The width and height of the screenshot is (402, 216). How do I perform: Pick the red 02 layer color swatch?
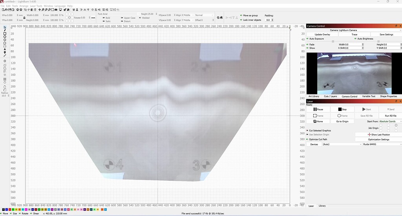pos(10,210)
